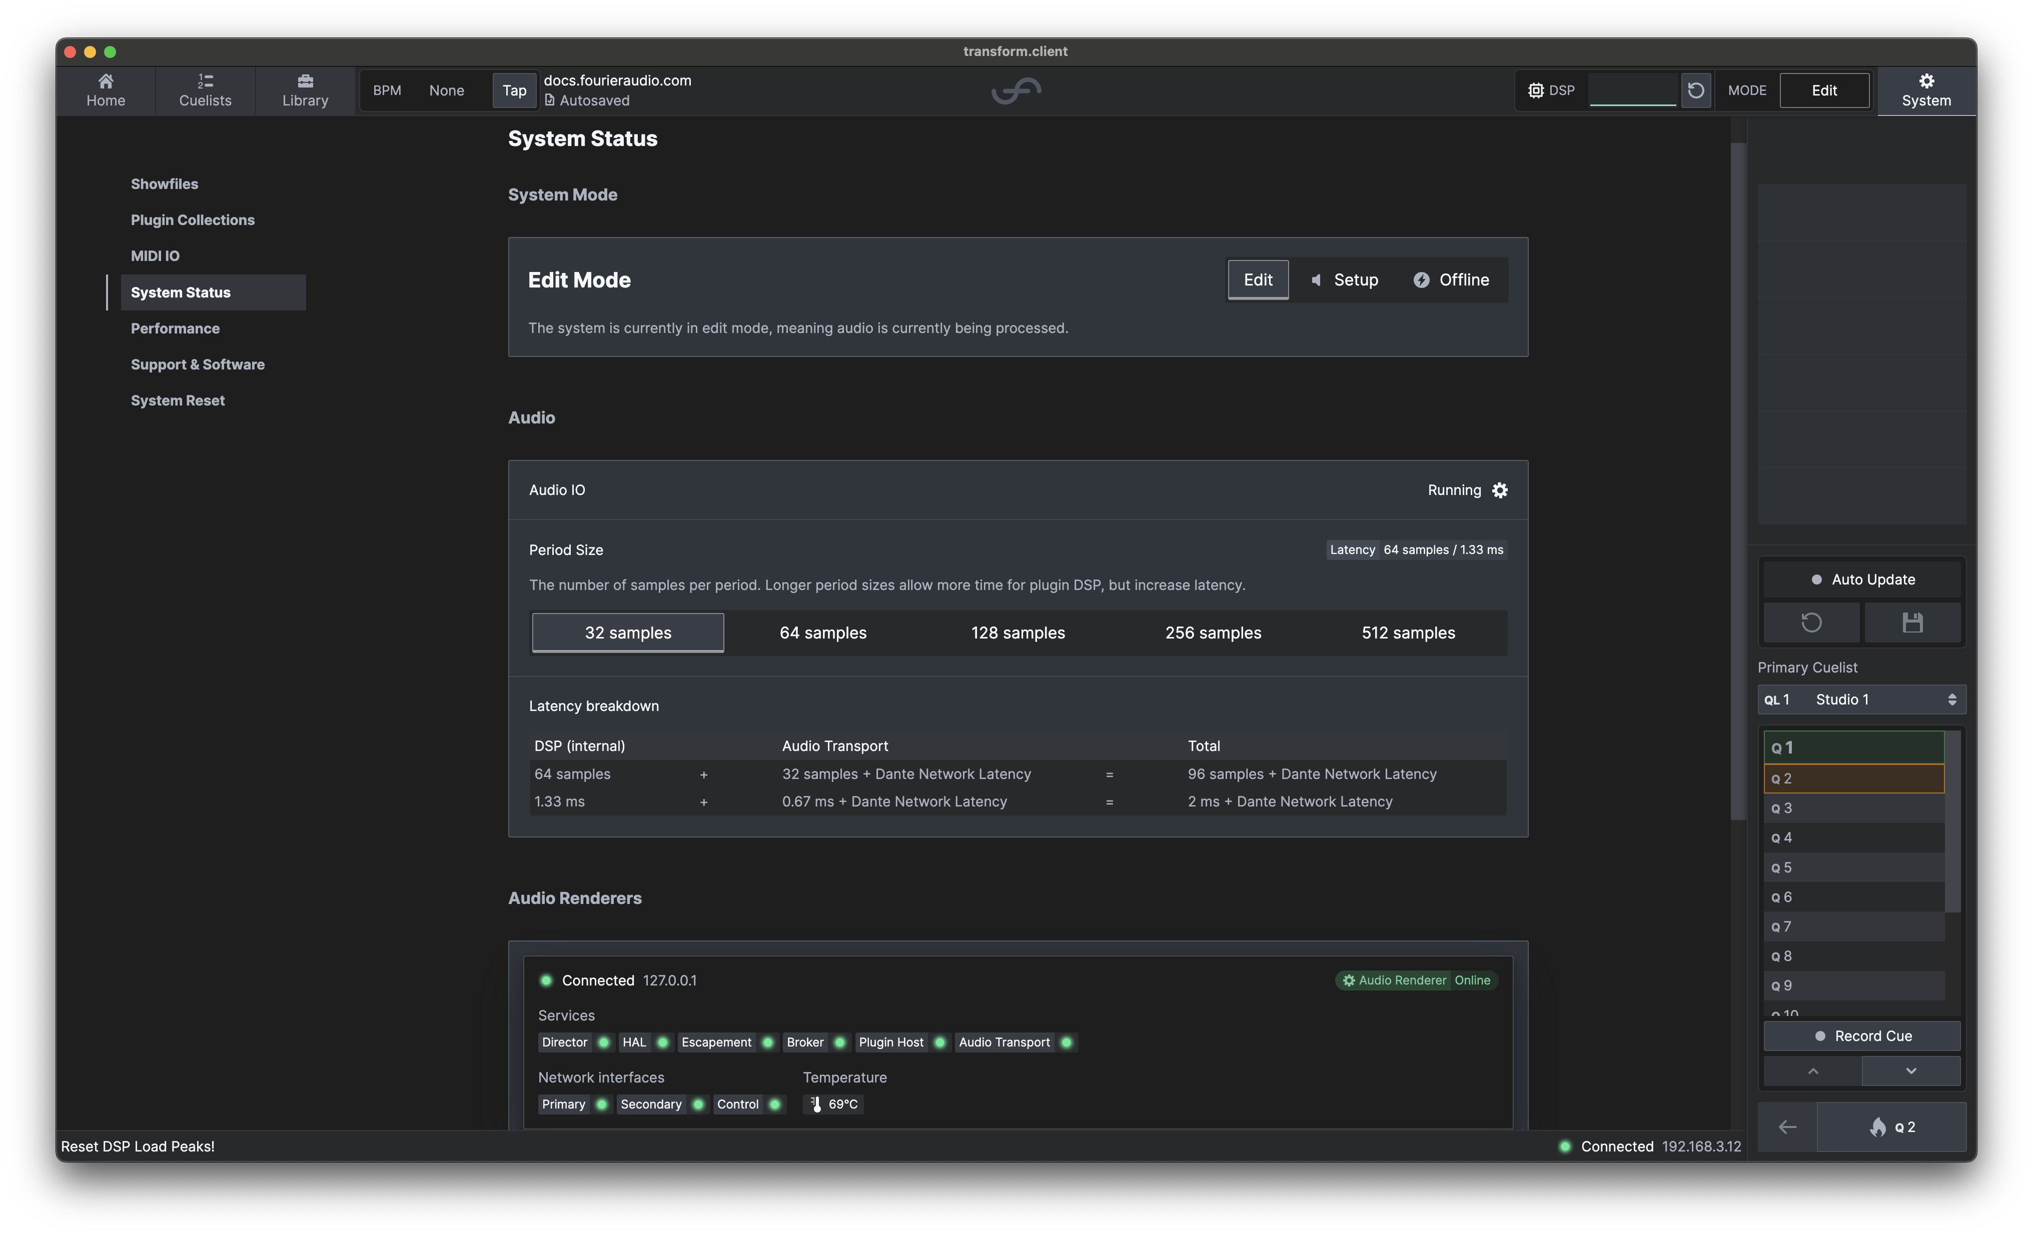Go to previous cue with left arrow
The image size is (2033, 1236).
[x=1787, y=1127]
